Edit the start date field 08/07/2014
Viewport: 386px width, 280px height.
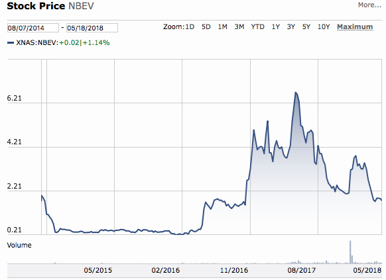coord(33,28)
